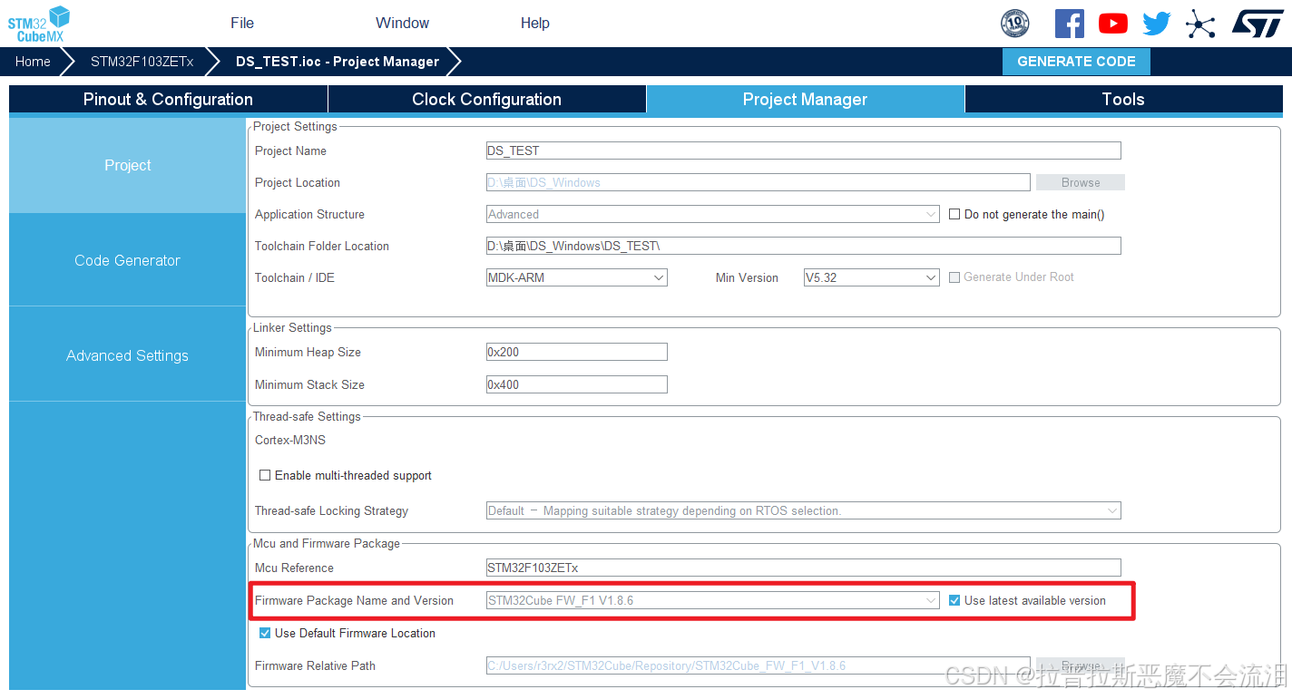
Task: Switch to Project Manager tab
Action: tap(805, 100)
